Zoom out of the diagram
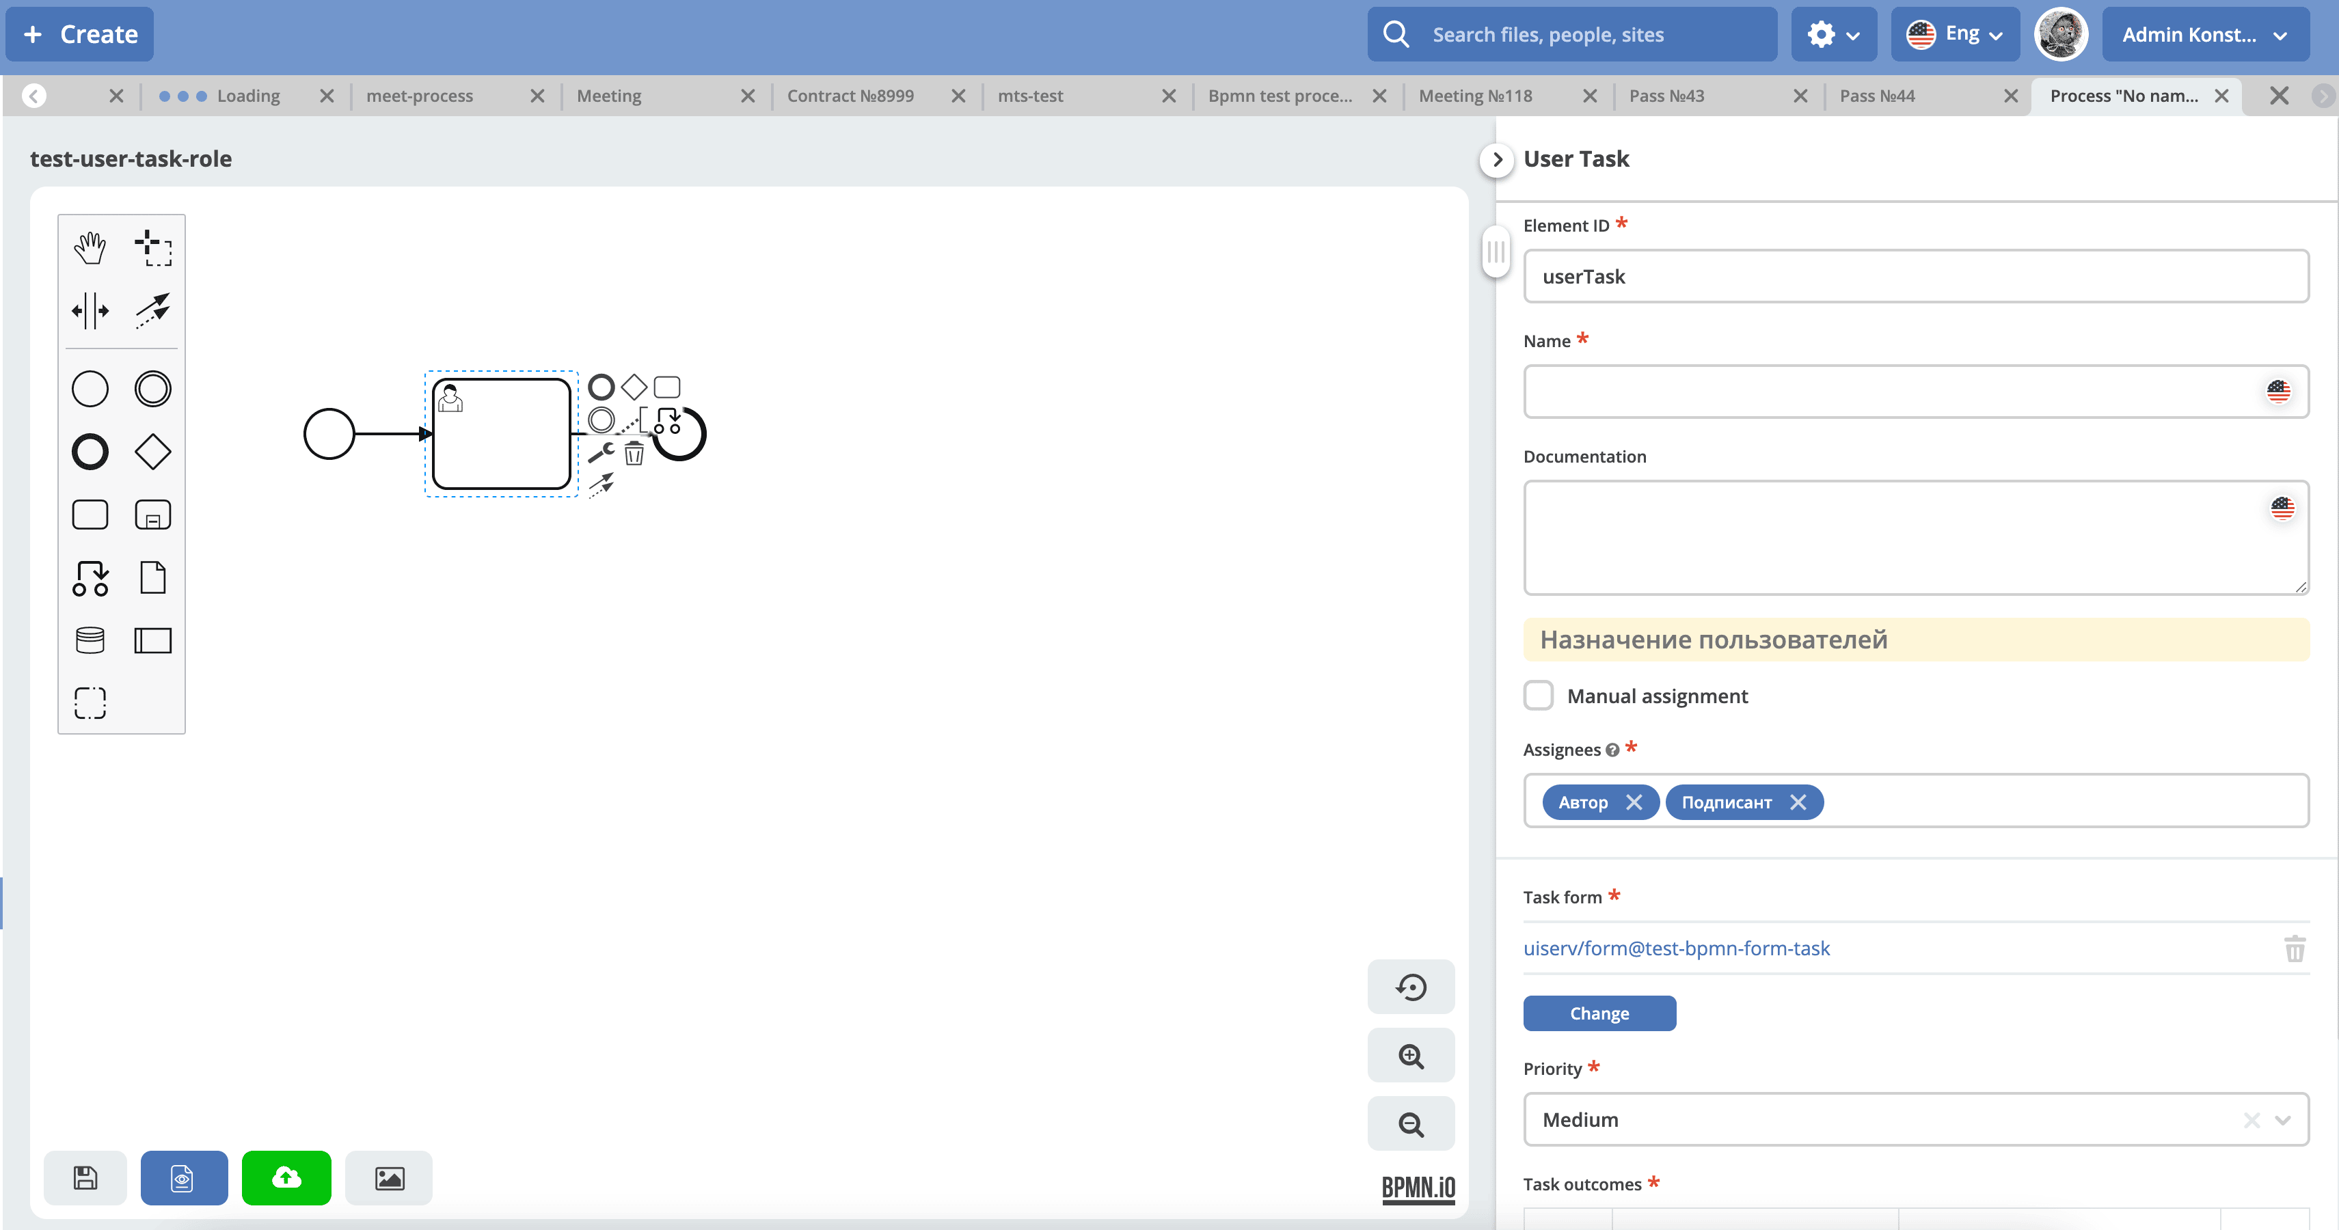Viewport: 2339px width, 1230px height. pyautogui.click(x=1411, y=1124)
